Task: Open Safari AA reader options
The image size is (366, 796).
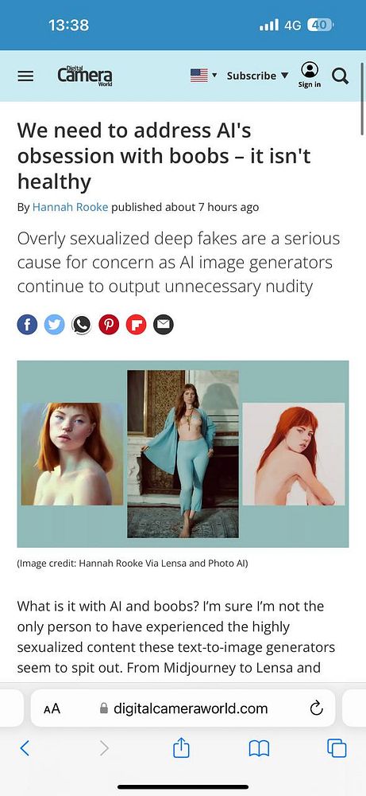Action: pos(52,708)
